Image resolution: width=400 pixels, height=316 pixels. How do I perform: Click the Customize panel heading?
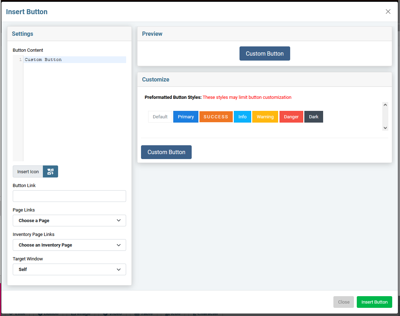[156, 80]
